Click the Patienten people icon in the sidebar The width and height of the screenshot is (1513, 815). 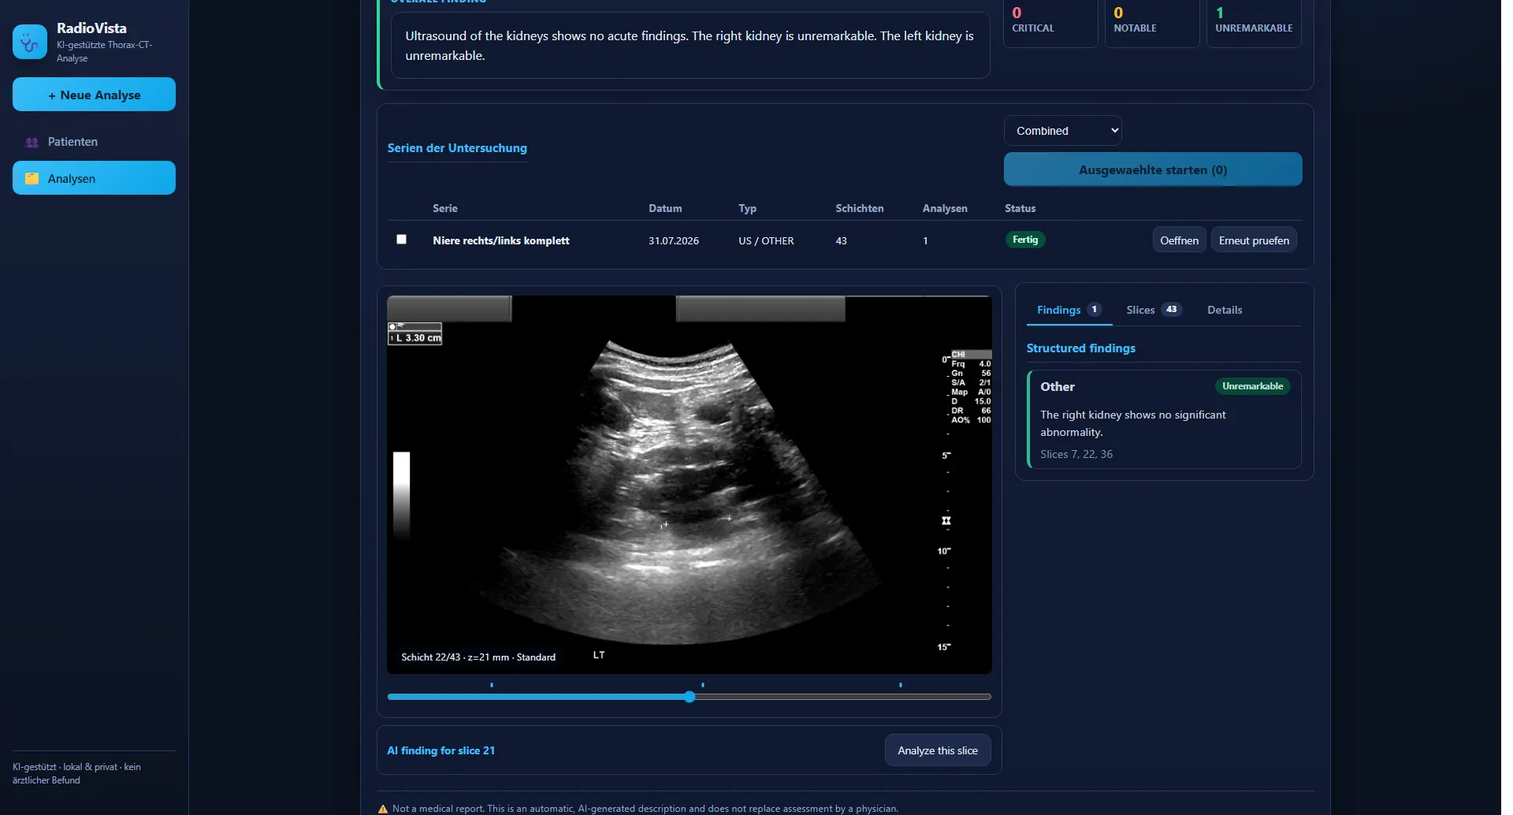click(32, 142)
